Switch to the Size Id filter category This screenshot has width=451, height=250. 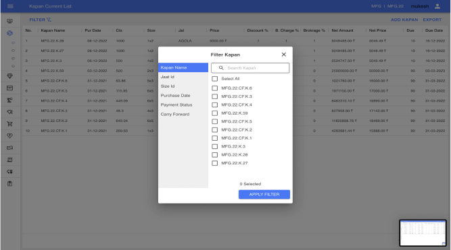click(x=183, y=86)
